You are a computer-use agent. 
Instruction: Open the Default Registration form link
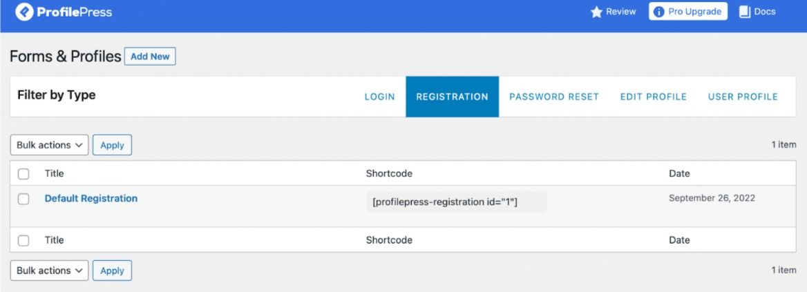click(x=91, y=198)
